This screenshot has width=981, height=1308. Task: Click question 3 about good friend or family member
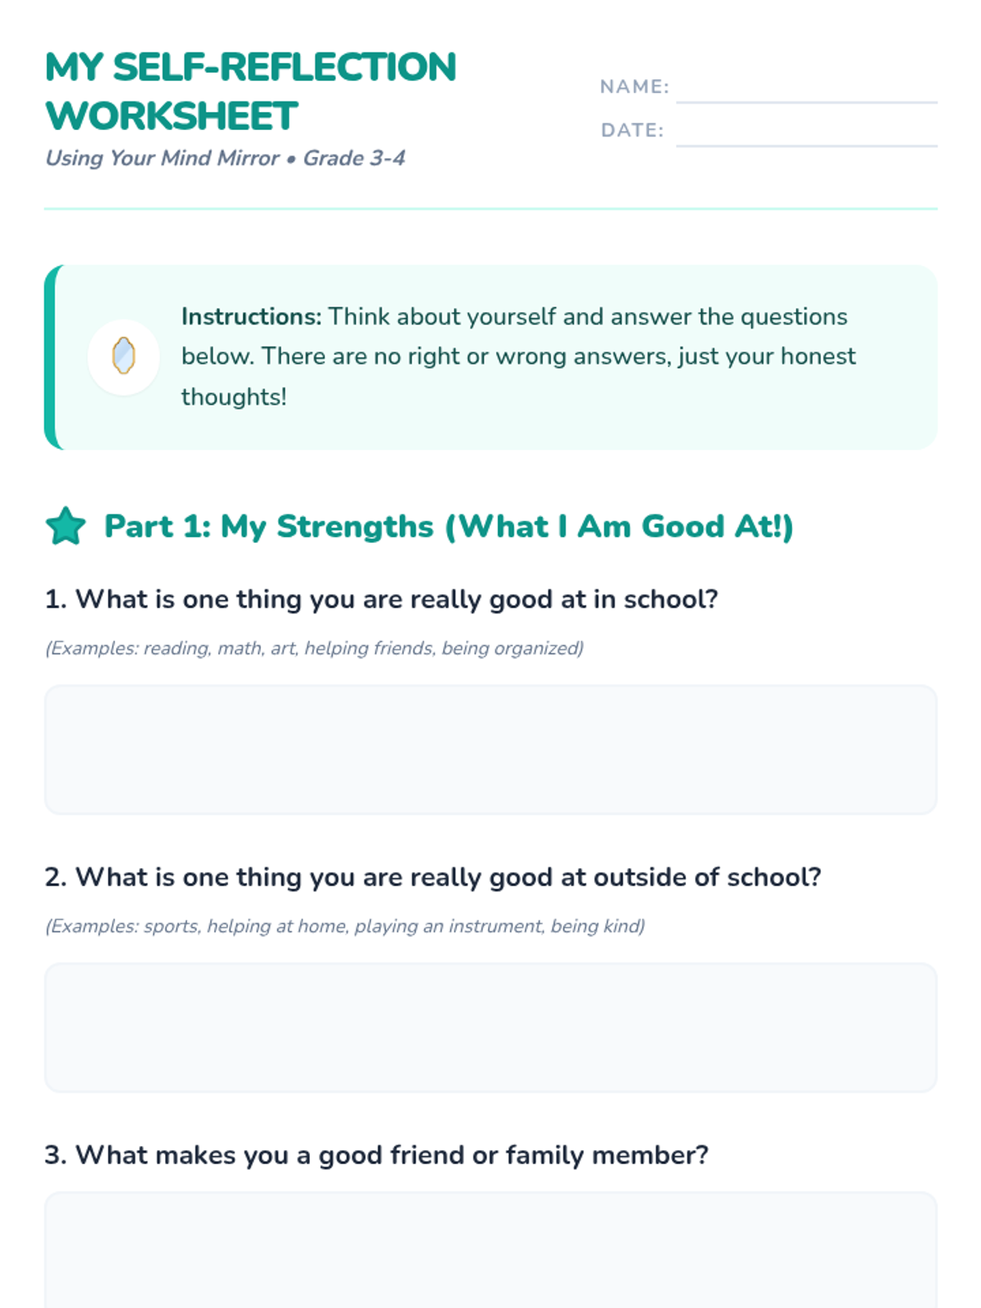tap(376, 1155)
